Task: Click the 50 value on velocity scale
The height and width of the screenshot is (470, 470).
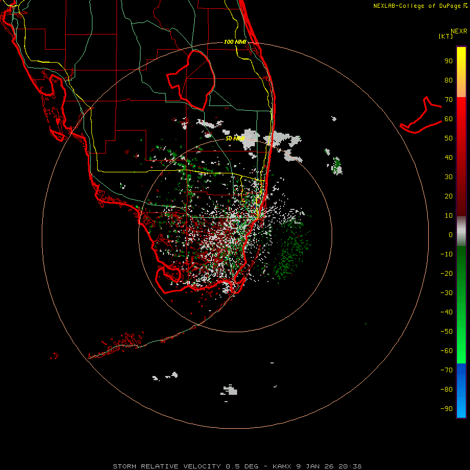Action: point(449,138)
